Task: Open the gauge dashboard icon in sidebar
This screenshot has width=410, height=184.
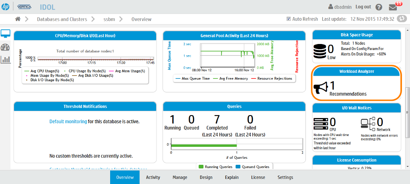Action: coord(6,47)
